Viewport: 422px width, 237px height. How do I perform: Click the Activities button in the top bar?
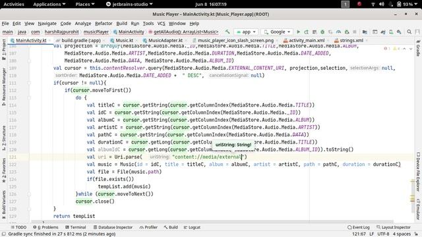point(14,5)
